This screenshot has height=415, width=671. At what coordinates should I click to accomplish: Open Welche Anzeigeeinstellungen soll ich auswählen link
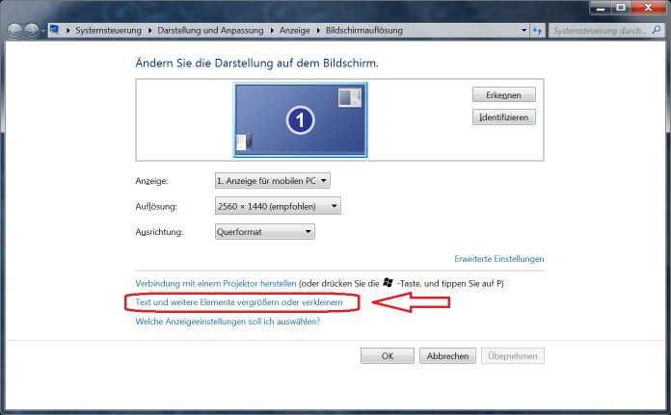(x=228, y=322)
